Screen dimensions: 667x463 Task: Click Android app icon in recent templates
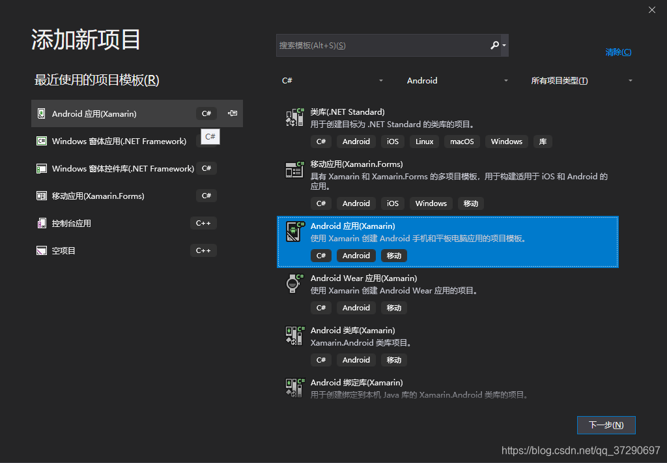41,113
